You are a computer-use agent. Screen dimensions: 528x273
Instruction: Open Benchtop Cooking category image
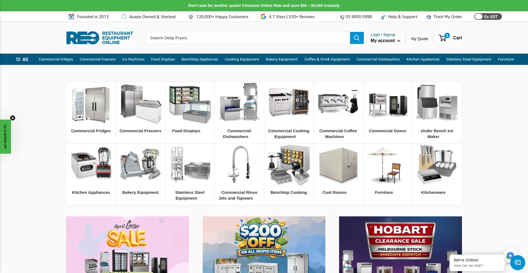coord(289,164)
